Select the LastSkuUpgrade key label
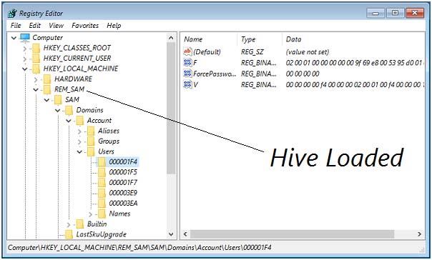 102,235
